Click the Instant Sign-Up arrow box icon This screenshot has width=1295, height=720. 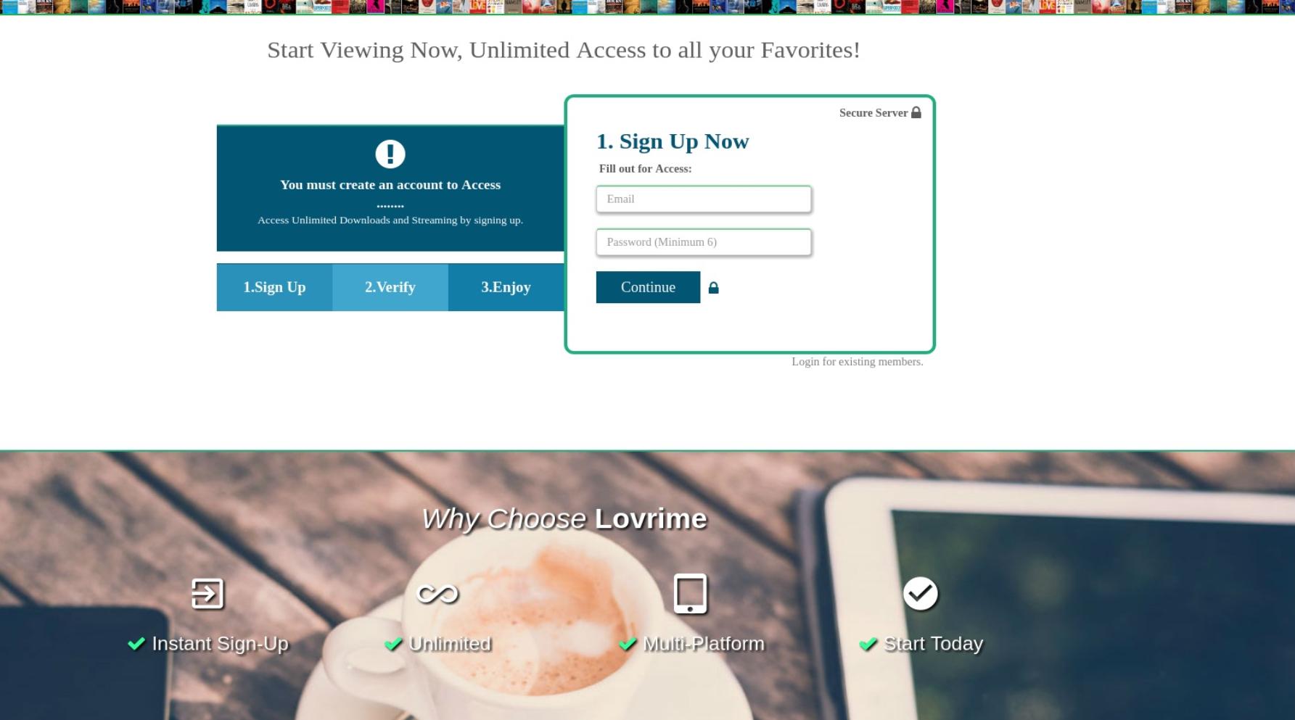tap(207, 594)
